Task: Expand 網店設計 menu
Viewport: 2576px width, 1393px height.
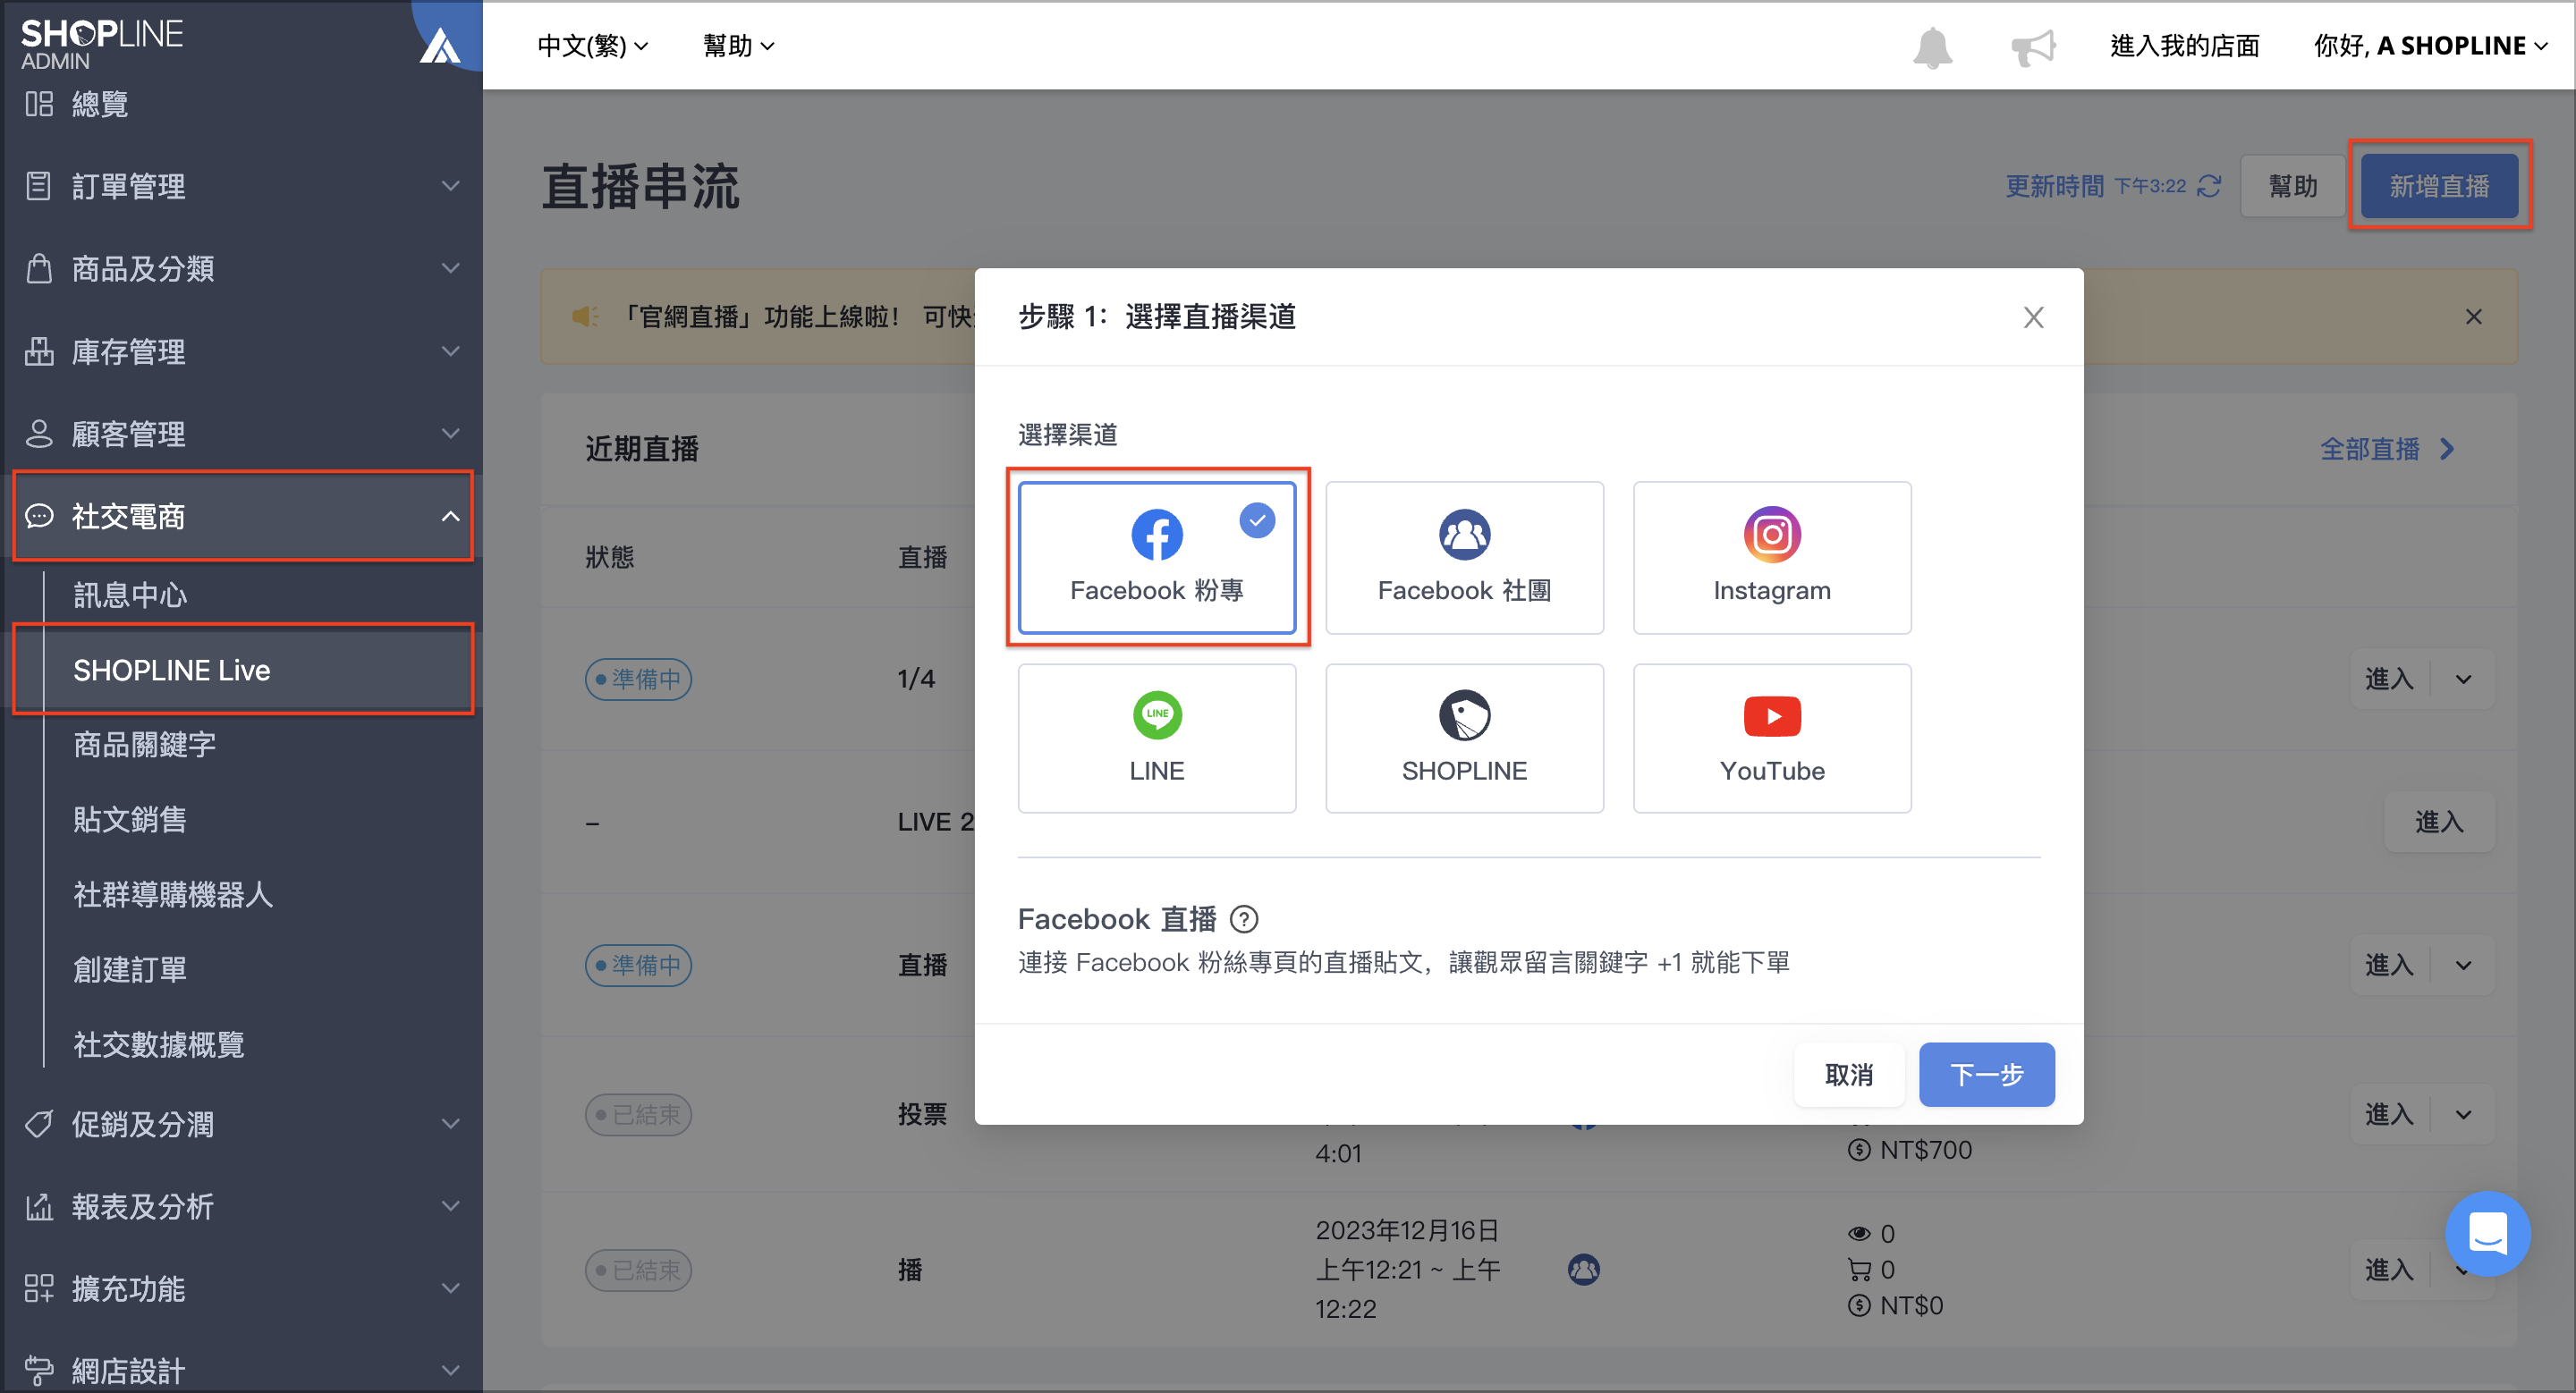Action: point(242,1370)
